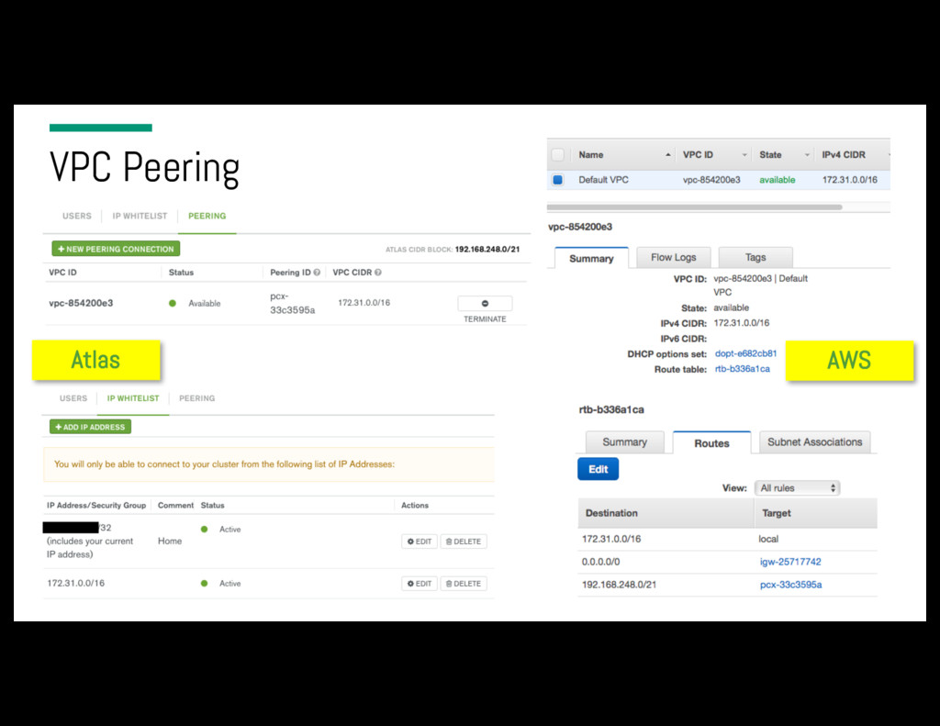Open the VPC ID column dropdown

point(744,155)
